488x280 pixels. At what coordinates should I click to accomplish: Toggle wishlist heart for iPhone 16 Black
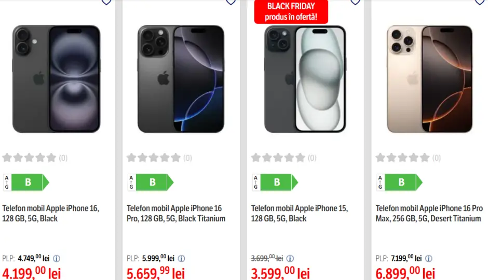click(x=106, y=2)
